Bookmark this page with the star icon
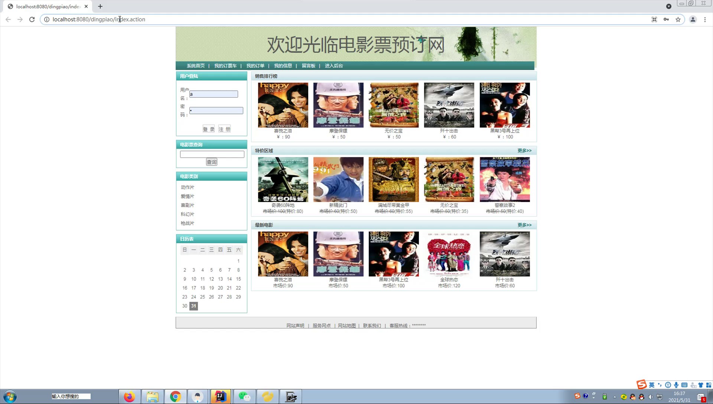 [678, 19]
